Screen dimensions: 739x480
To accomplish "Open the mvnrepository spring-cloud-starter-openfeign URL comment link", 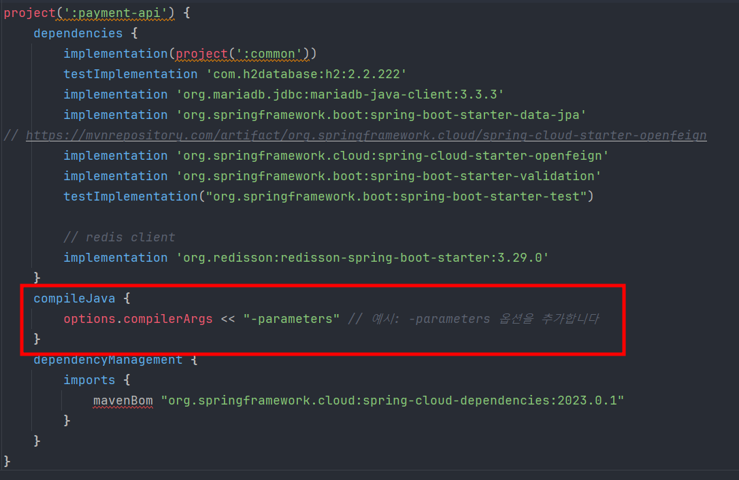I will (x=365, y=135).
